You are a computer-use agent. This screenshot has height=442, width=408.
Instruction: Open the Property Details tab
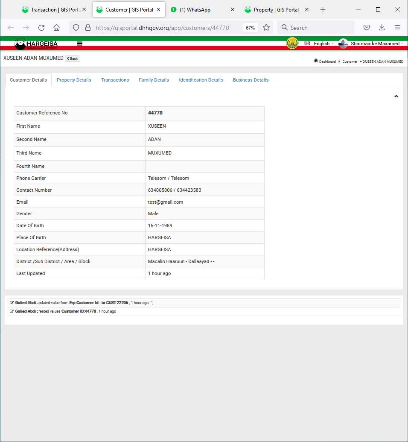pyautogui.click(x=74, y=80)
